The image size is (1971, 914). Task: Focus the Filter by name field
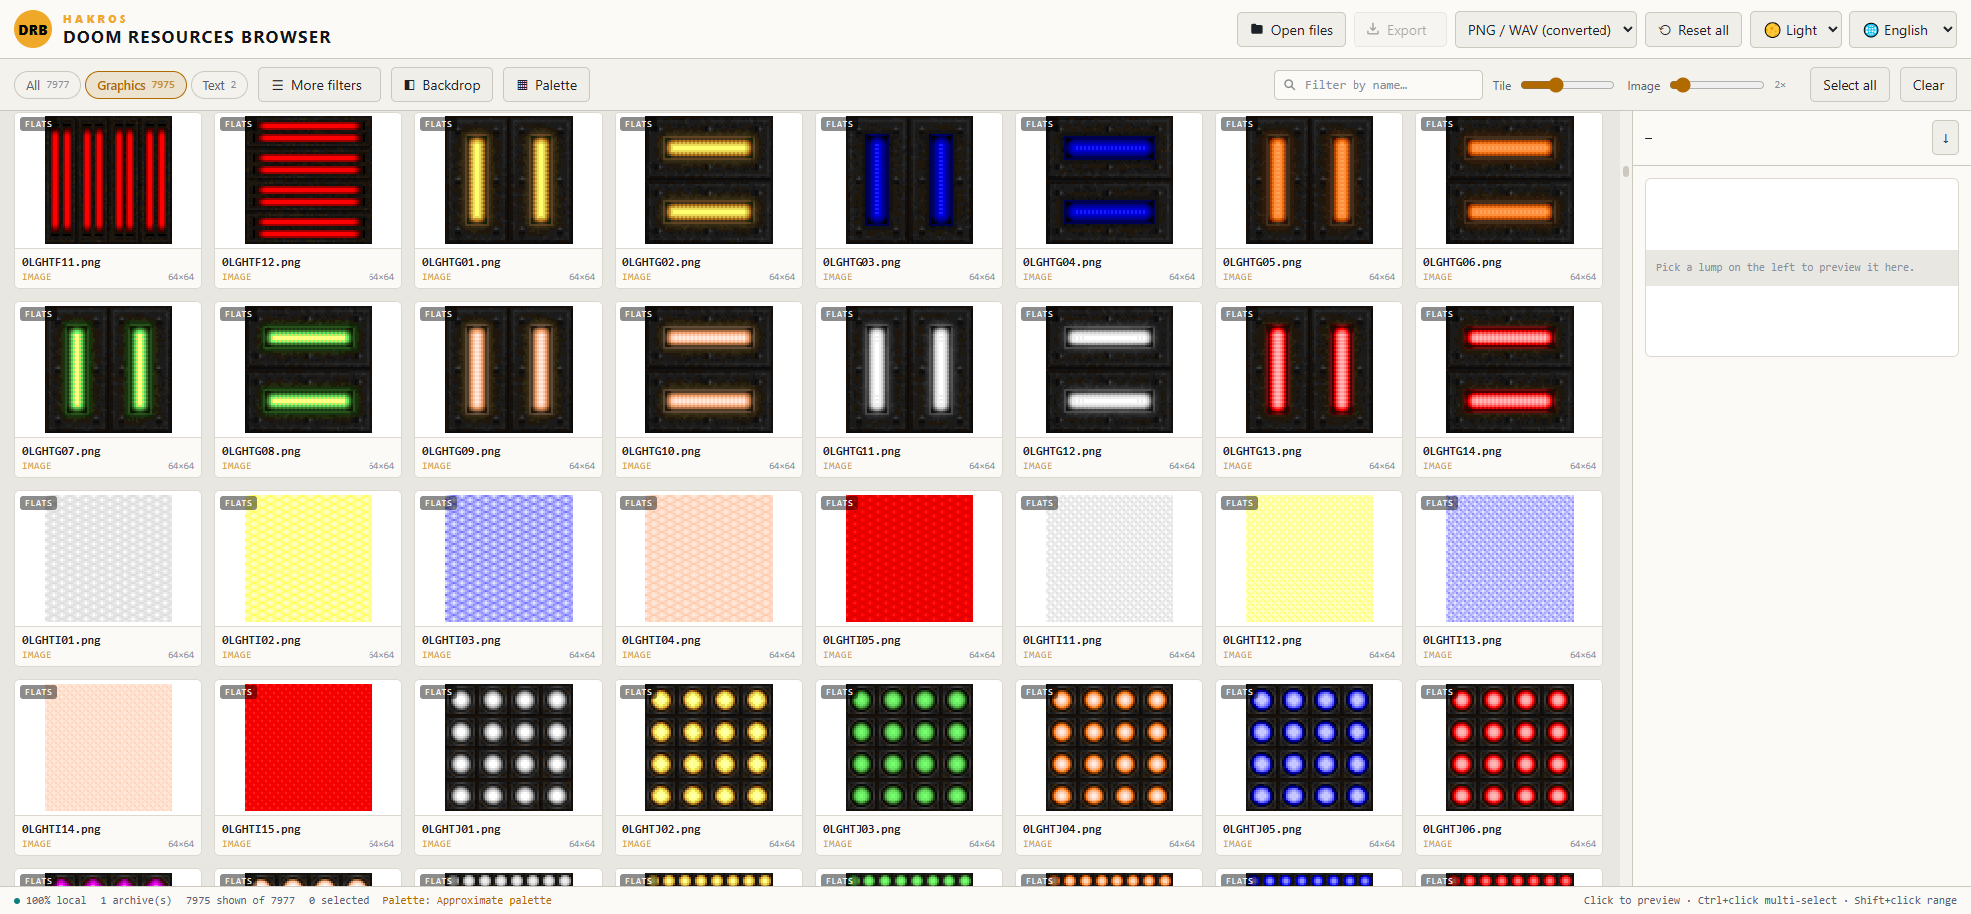[1378, 85]
